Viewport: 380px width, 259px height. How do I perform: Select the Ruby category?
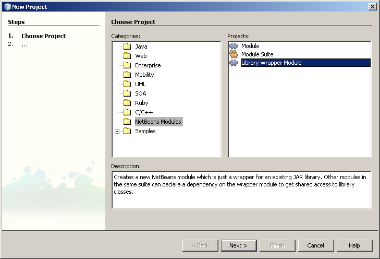142,103
